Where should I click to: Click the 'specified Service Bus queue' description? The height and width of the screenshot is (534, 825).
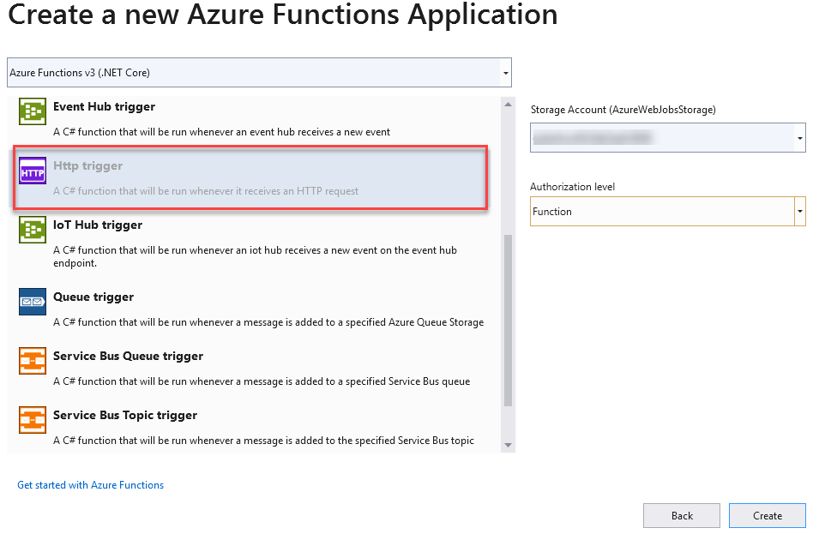262,381
